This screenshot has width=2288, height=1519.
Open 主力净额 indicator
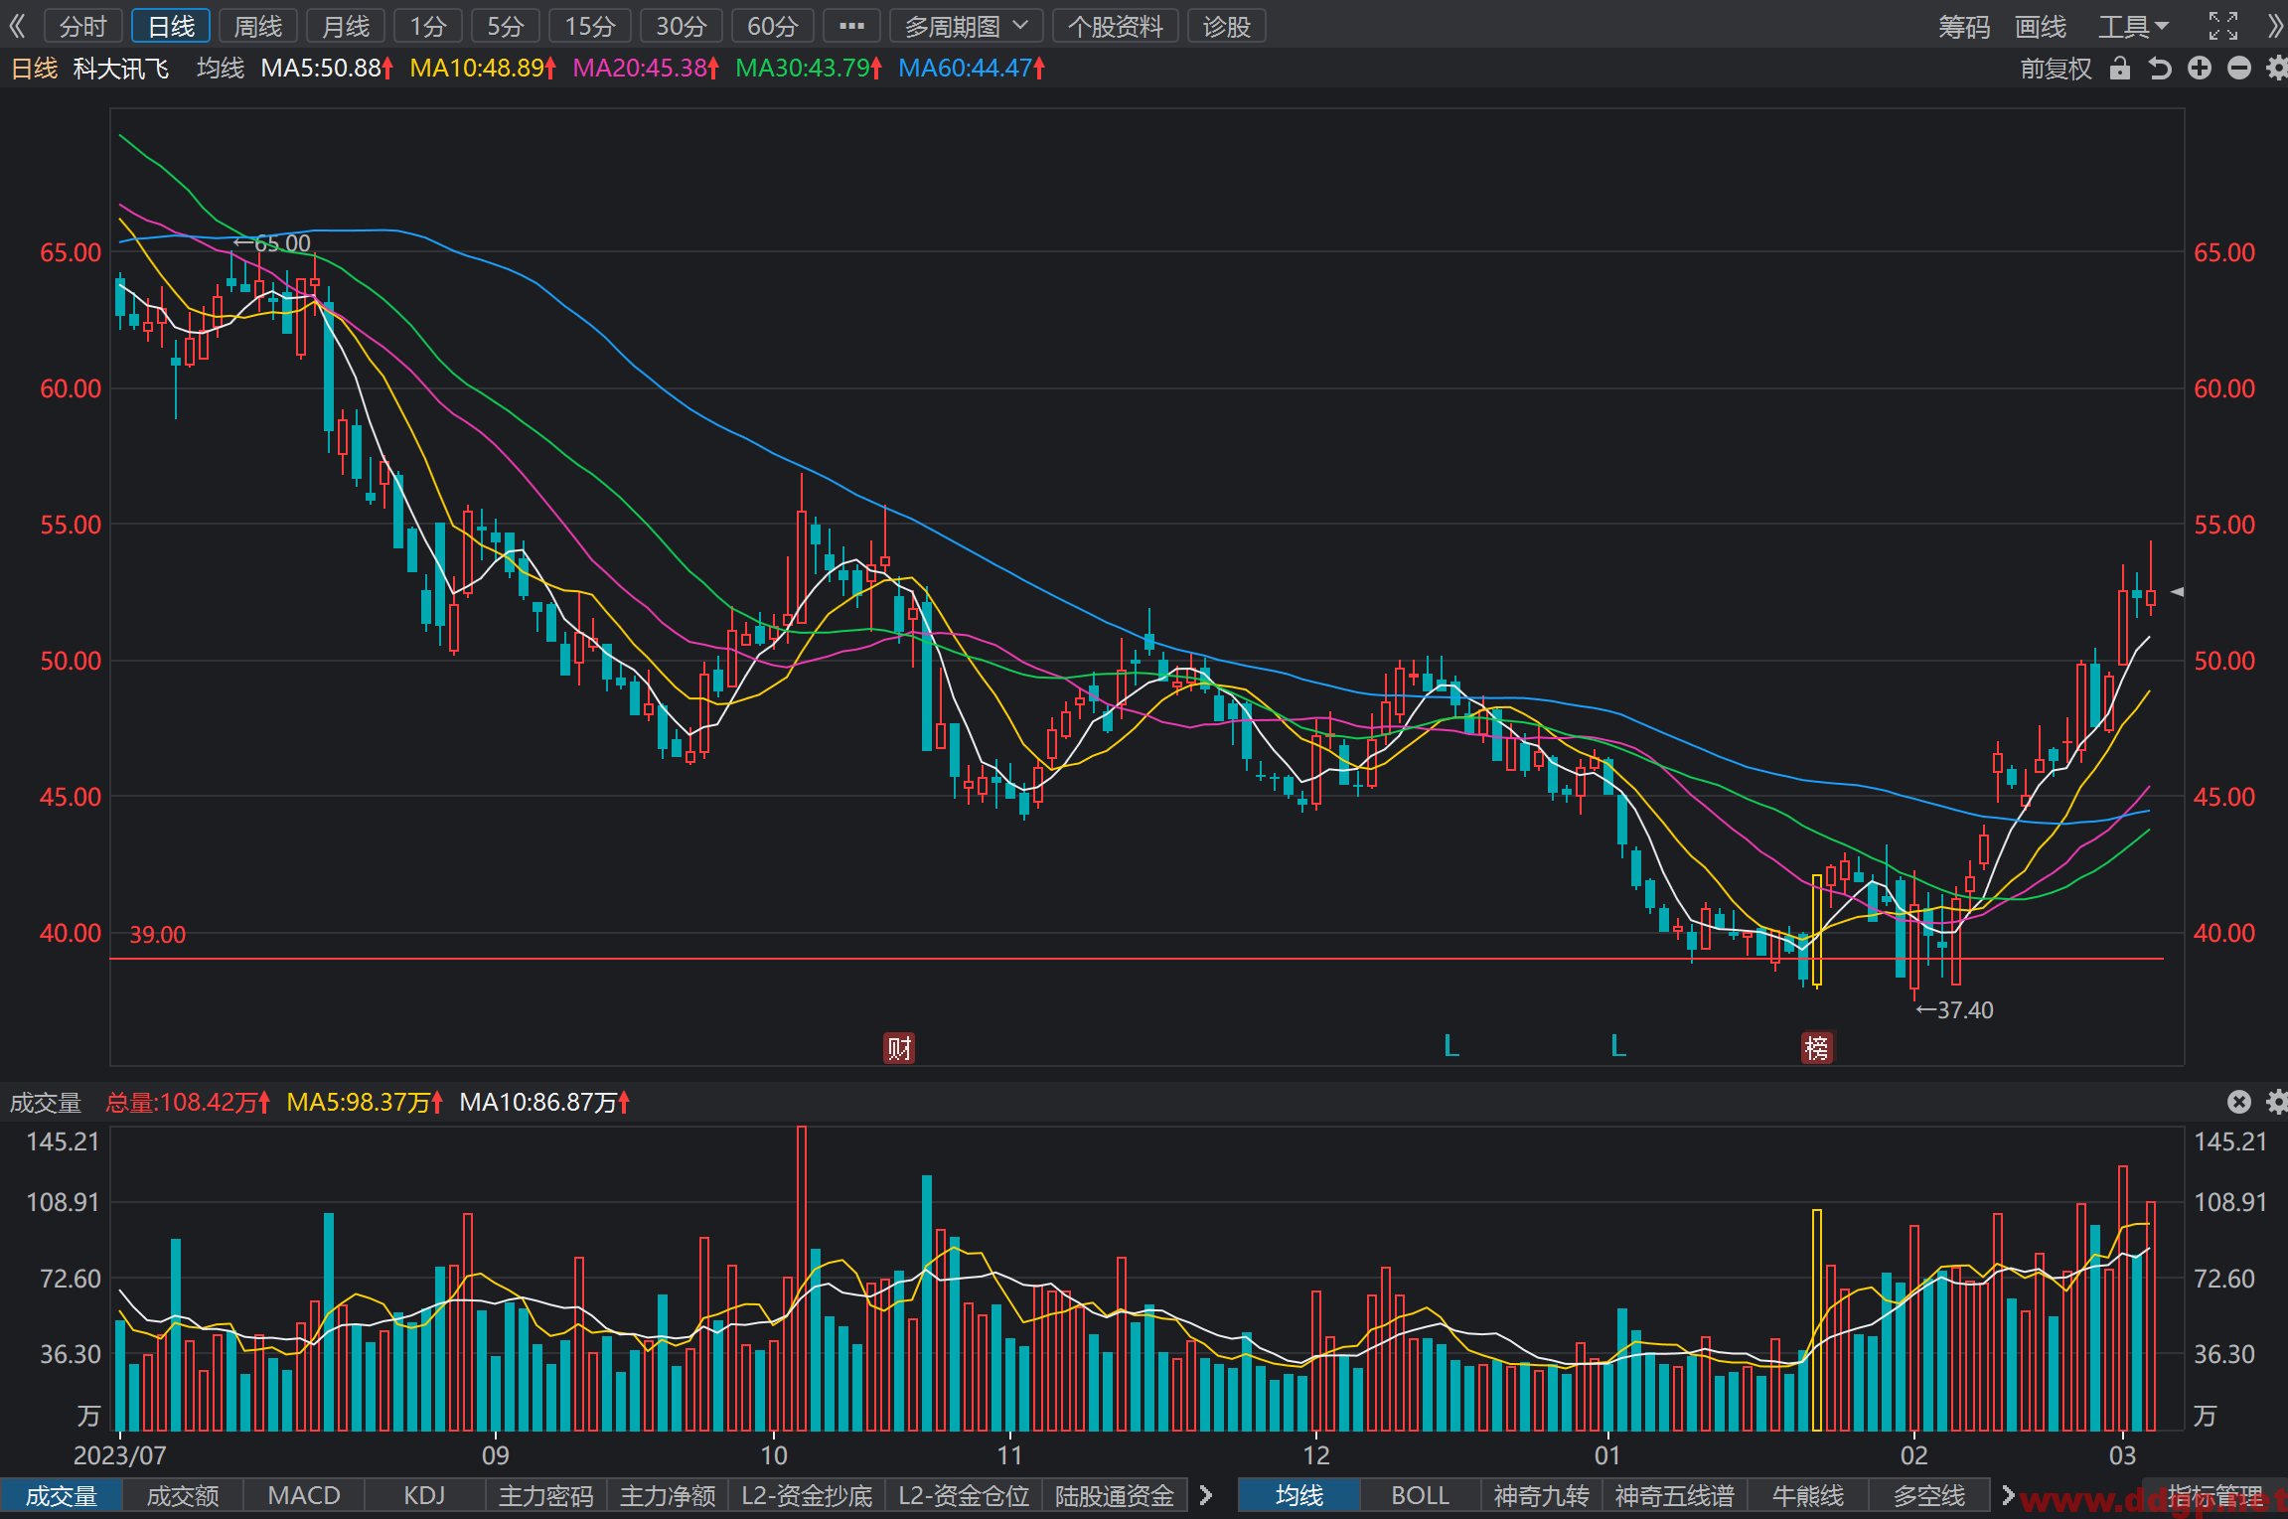click(x=668, y=1495)
